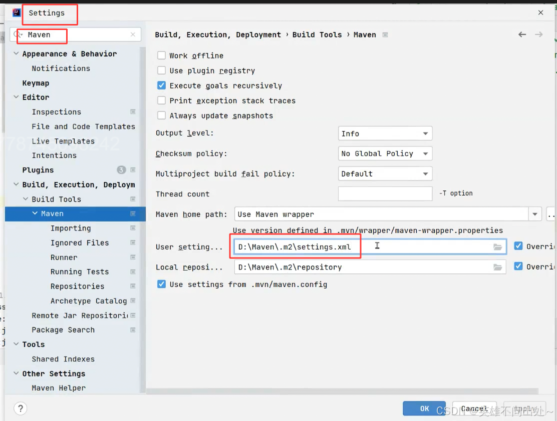
Task: Click project icon next to Inspections
Action: (x=133, y=111)
